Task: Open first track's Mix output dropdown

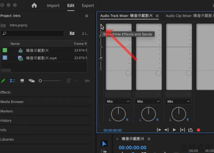Action: [118, 102]
